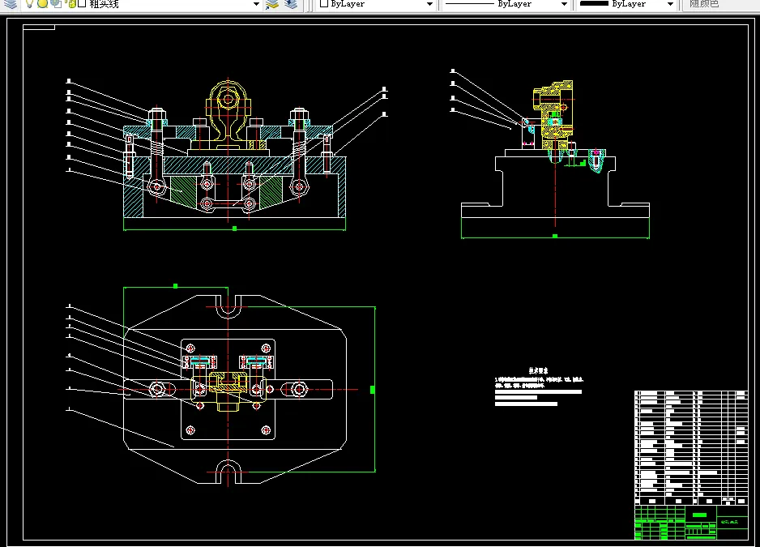
Task: Open the Layer Properties Manager
Action: [x=11, y=4]
